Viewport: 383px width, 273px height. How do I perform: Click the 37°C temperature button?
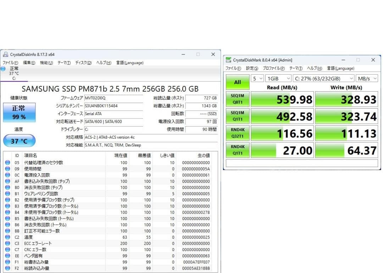click(x=19, y=141)
